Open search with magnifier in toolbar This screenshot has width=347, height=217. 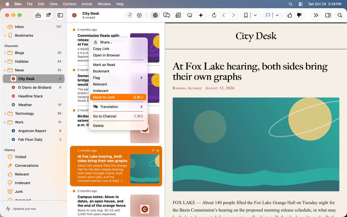pyautogui.click(x=340, y=15)
